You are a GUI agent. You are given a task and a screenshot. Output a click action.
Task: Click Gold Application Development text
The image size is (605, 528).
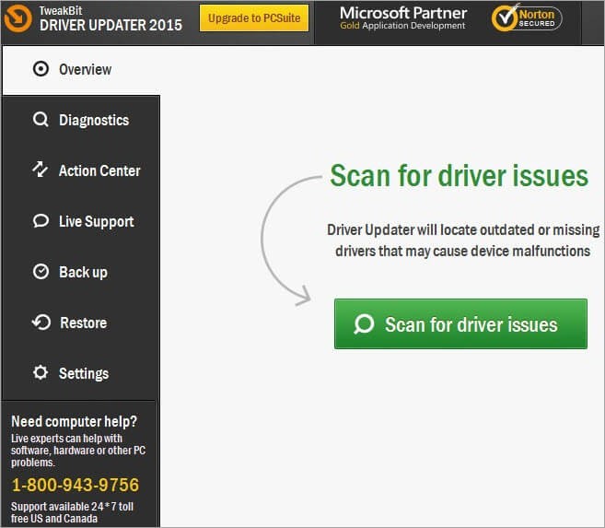click(402, 26)
